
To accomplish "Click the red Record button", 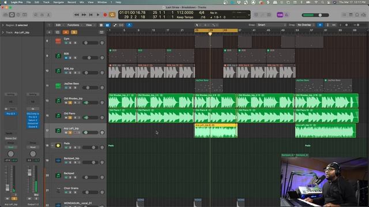I will pyautogui.click(x=105, y=15).
